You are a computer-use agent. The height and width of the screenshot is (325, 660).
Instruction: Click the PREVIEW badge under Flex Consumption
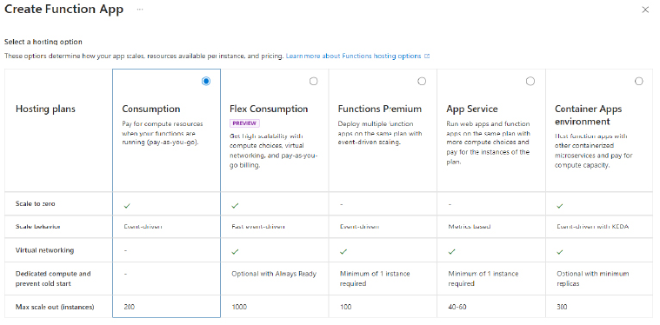[x=244, y=123]
